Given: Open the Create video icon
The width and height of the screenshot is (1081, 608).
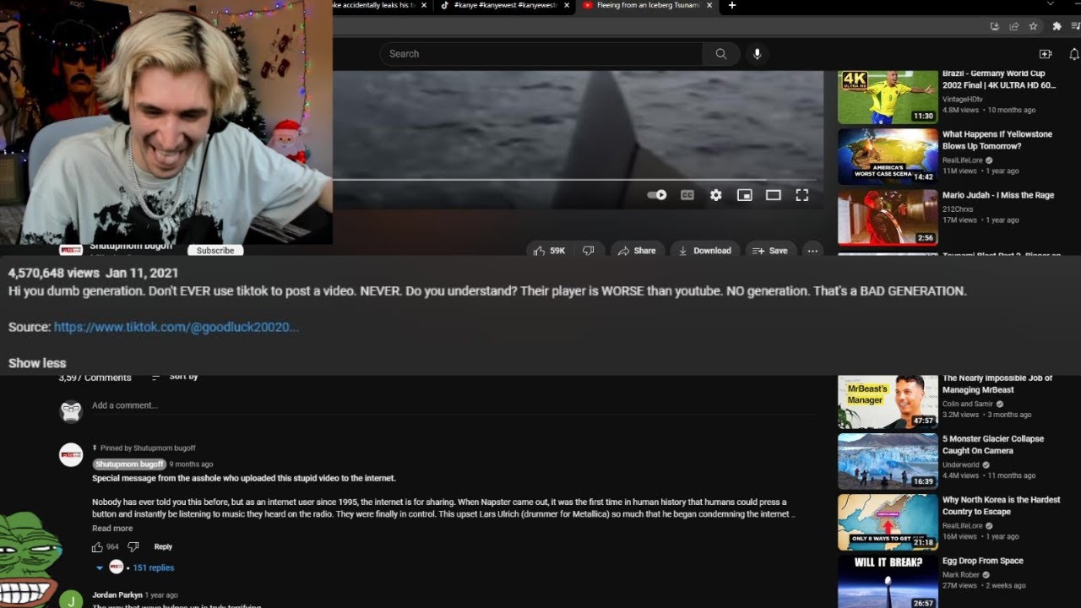Looking at the screenshot, I should click(x=1046, y=54).
